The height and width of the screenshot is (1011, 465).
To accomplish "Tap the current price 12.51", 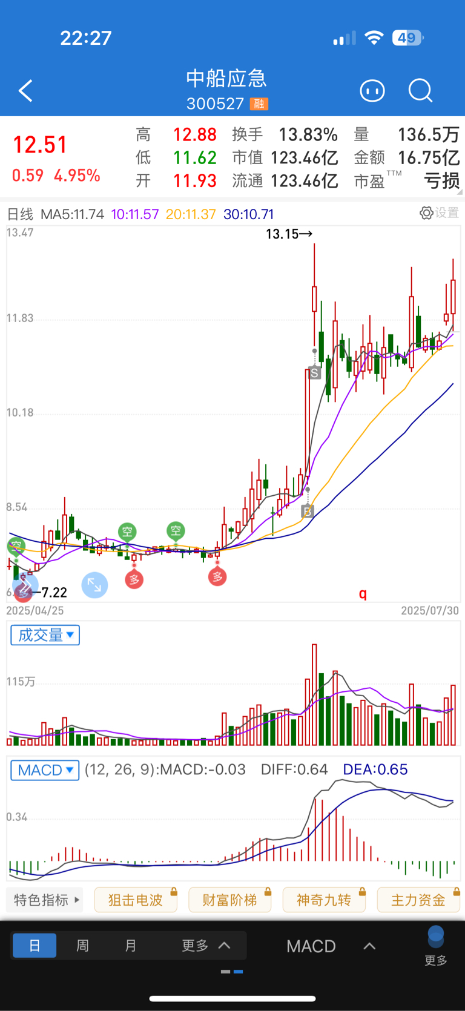I will click(40, 145).
